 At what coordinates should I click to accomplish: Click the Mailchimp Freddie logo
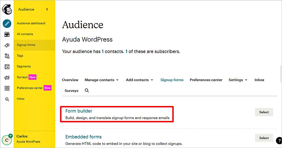pyautogui.click(x=7, y=9)
